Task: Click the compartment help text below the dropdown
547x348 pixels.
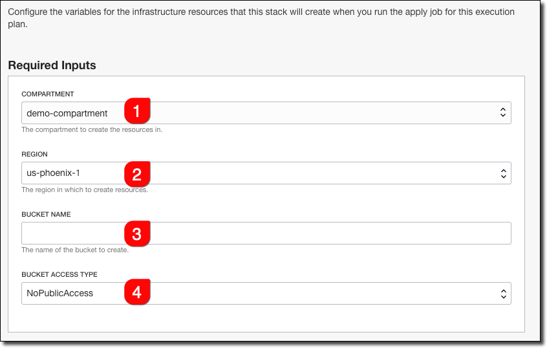Action: click(x=92, y=129)
